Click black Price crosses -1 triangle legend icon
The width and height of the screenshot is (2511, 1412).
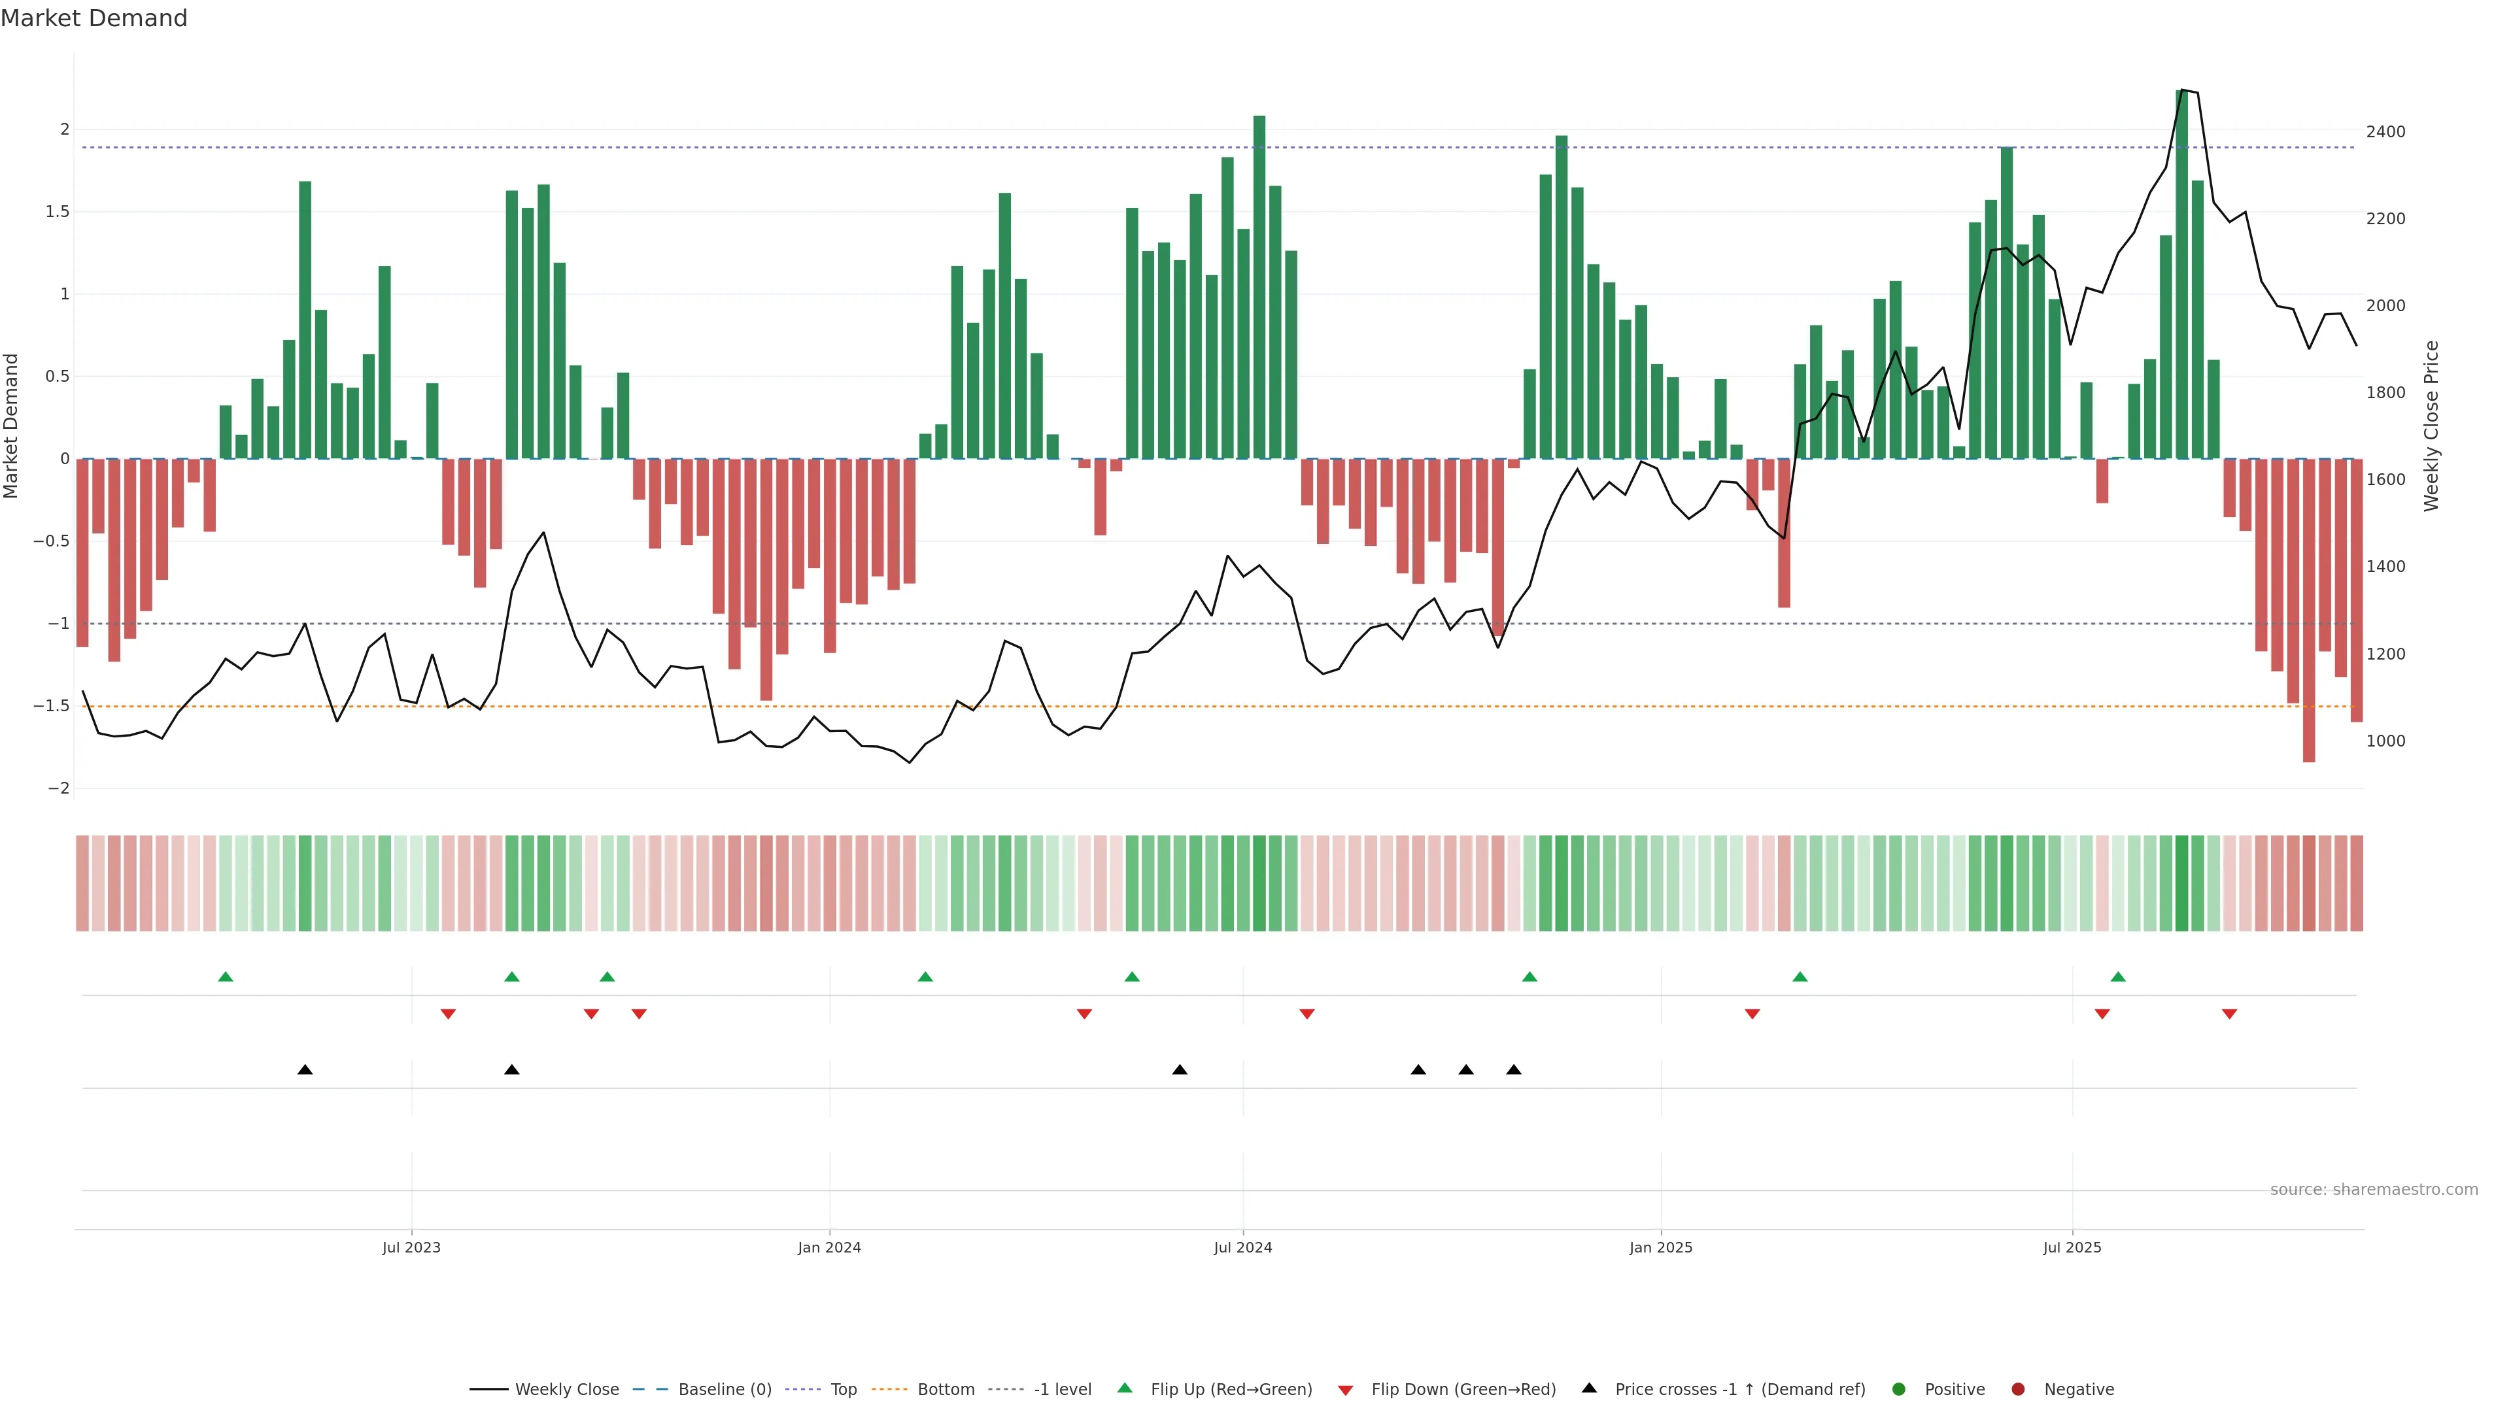click(1589, 1388)
